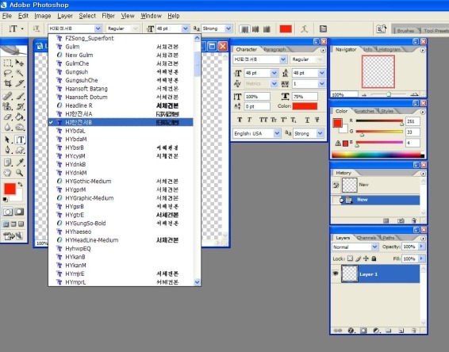The image size is (449, 352).
Task: Select the Rectangular Marquee tool
Action: (x=7, y=63)
